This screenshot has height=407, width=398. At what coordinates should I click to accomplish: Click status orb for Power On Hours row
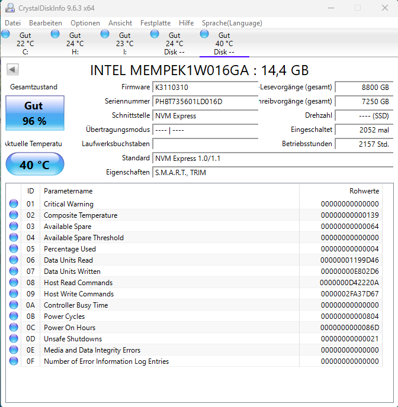[14, 327]
